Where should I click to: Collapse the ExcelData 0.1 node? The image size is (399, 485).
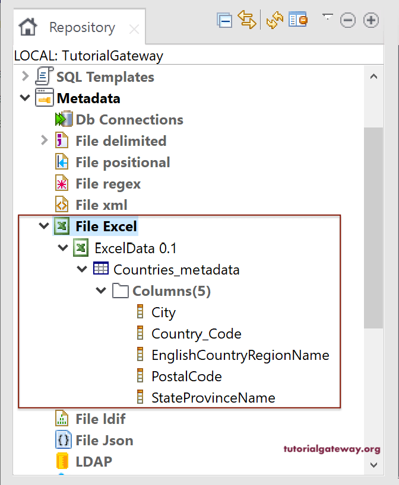[63, 247]
